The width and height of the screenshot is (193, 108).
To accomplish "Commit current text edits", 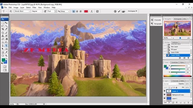I will pyautogui.click(x=119, y=11).
